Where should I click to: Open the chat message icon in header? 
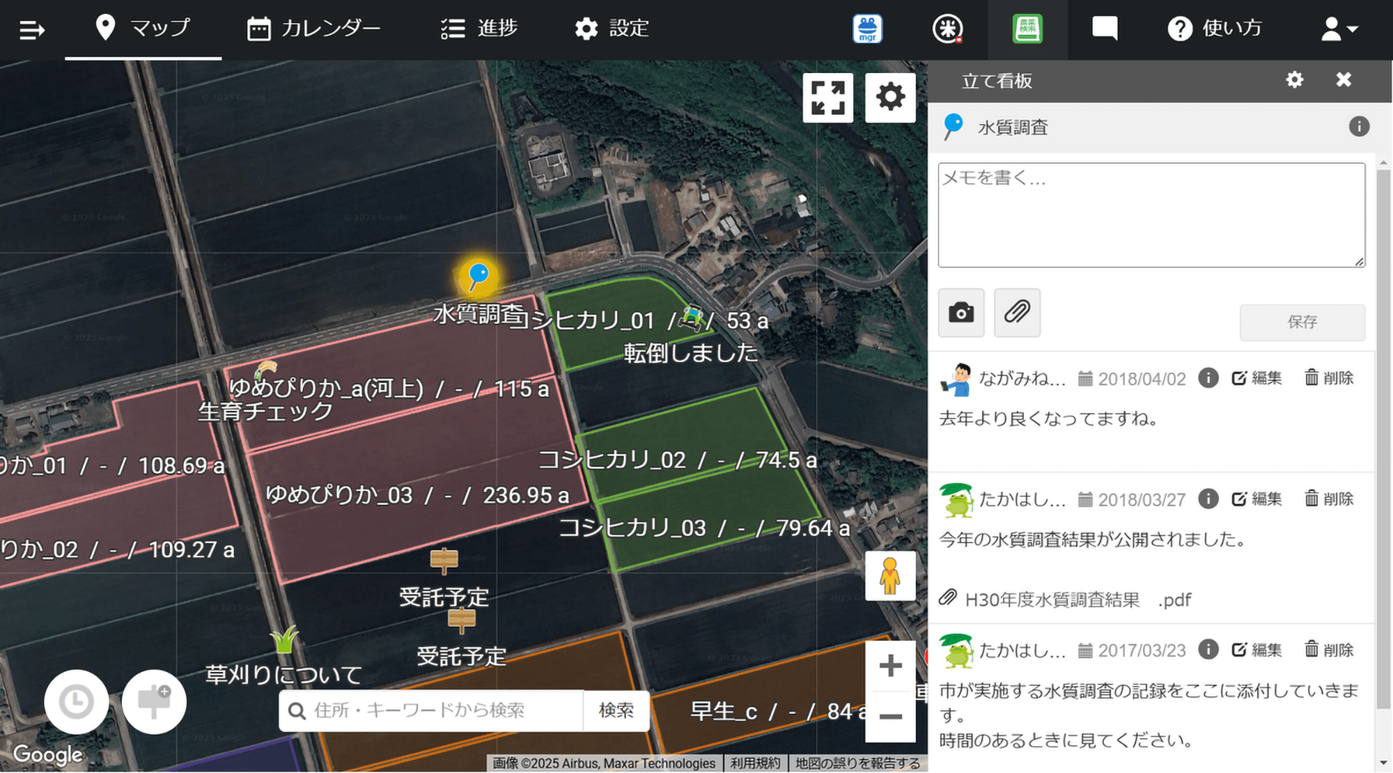(1105, 29)
